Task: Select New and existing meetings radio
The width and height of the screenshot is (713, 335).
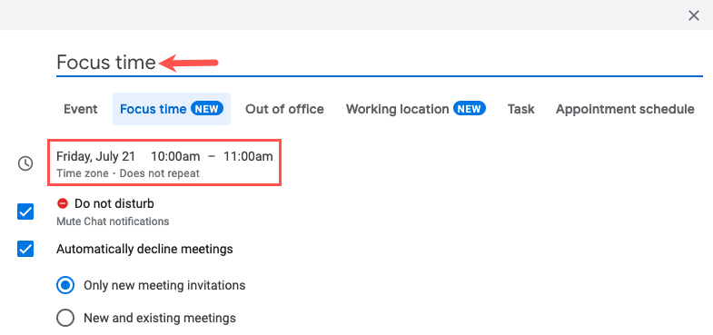Action: pos(65,318)
